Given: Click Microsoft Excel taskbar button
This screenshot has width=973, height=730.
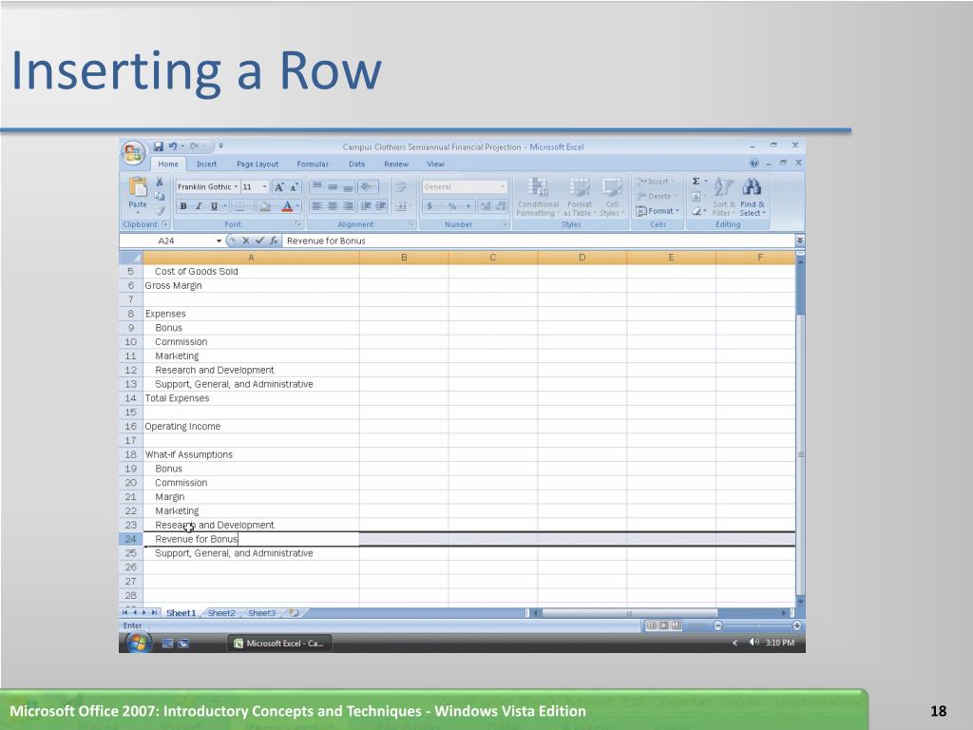Looking at the screenshot, I should 279,644.
